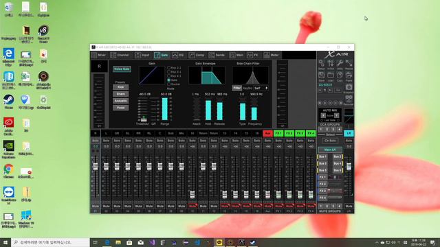Select the LR main channel label
This screenshot has width=440, height=247.
[x=349, y=134]
